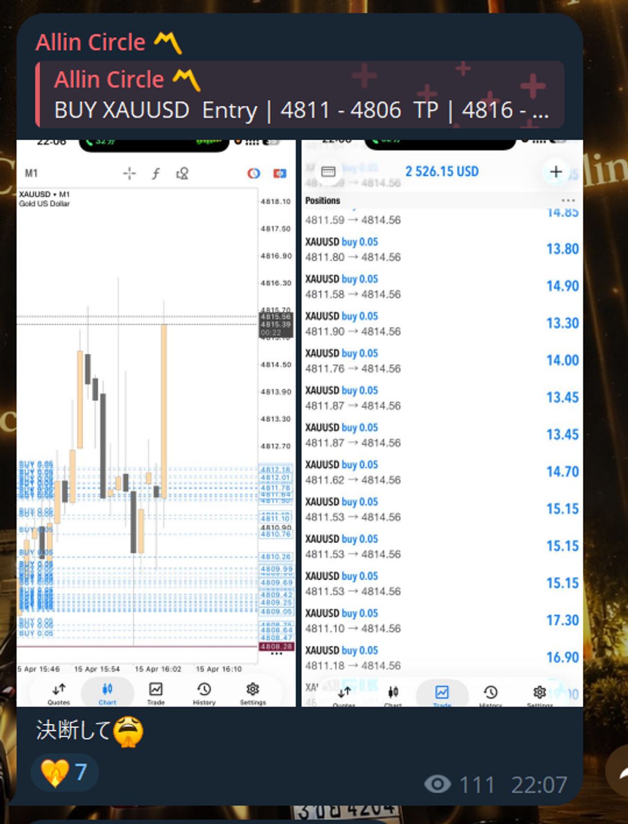Open Quotes tab in the chart screenshot

point(59,693)
